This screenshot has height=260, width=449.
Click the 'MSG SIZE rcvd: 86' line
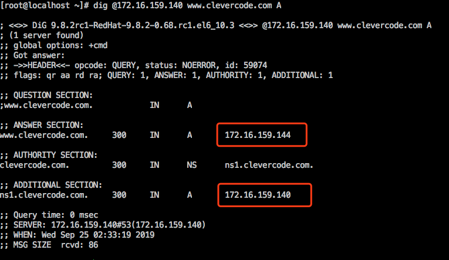click(49, 245)
